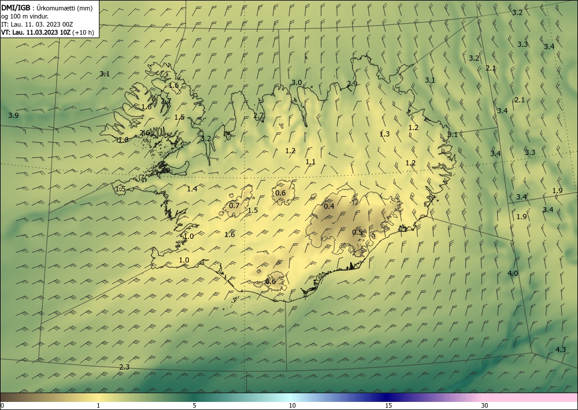578x410 pixels.
Task: Click the '1' label on the color scale
Action: [98, 405]
